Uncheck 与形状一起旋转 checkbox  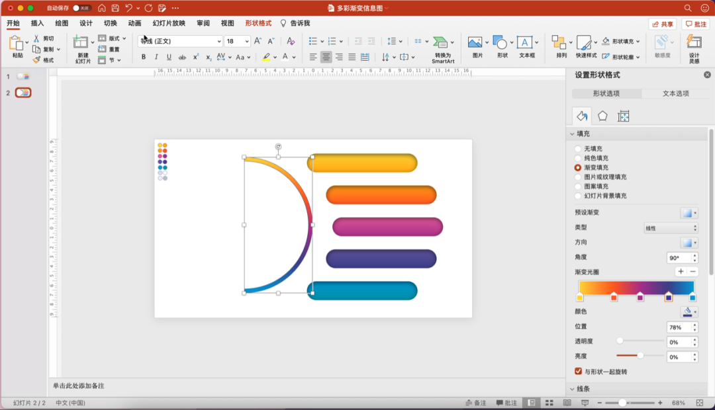[579, 372]
